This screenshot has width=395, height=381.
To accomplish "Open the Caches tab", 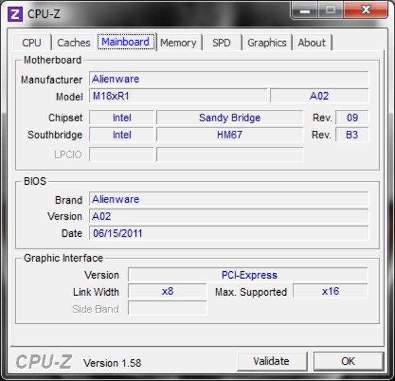I will (x=74, y=43).
